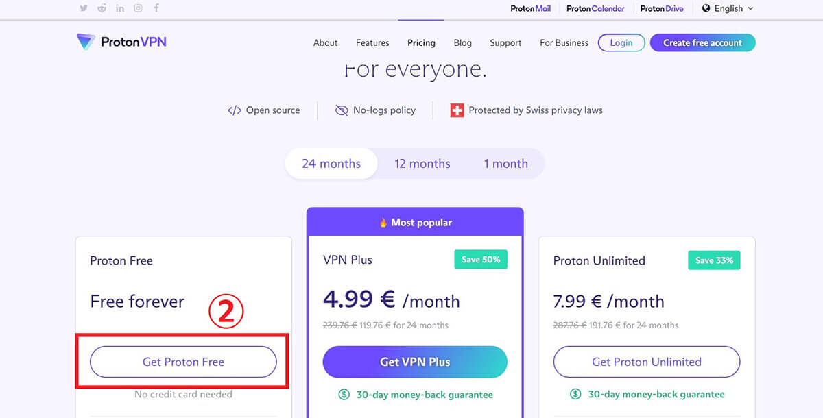Viewport: 823px width, 418px height.
Task: Open the Support menu item
Action: click(x=505, y=42)
